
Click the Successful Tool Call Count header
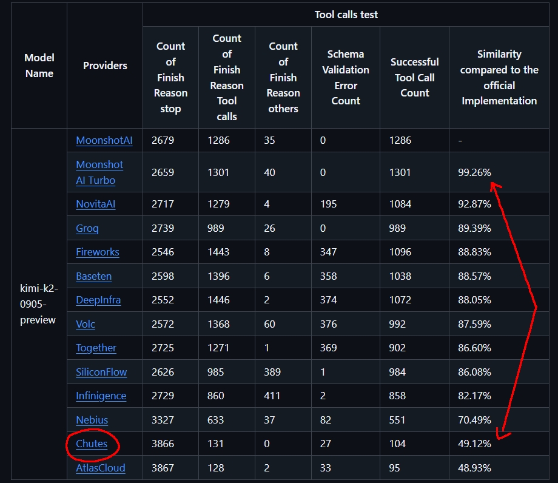coord(415,77)
